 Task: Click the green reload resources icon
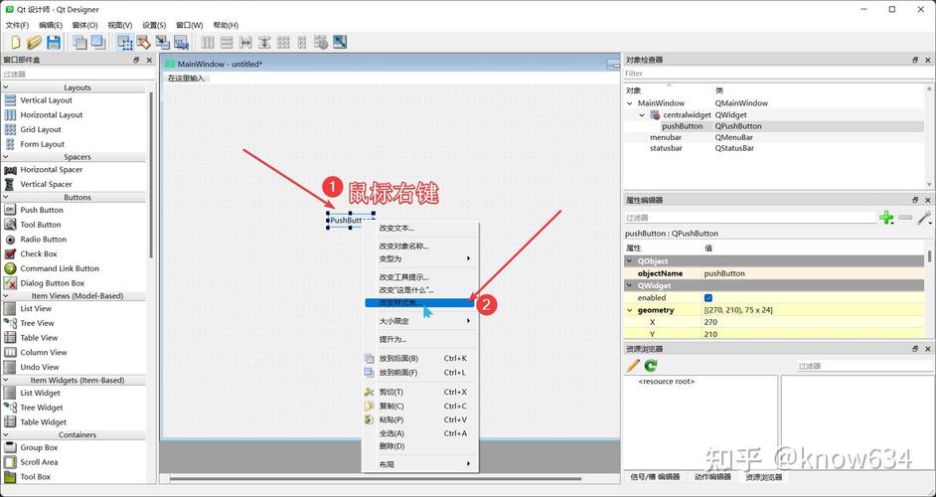(x=651, y=366)
